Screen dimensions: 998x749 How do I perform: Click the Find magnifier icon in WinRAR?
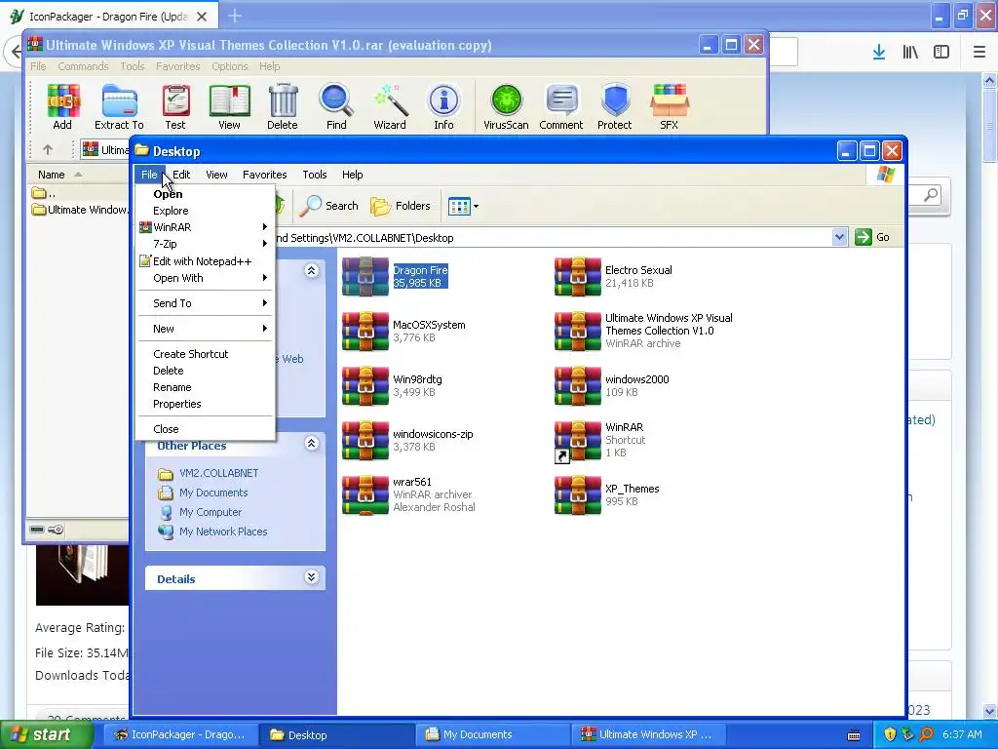[336, 107]
